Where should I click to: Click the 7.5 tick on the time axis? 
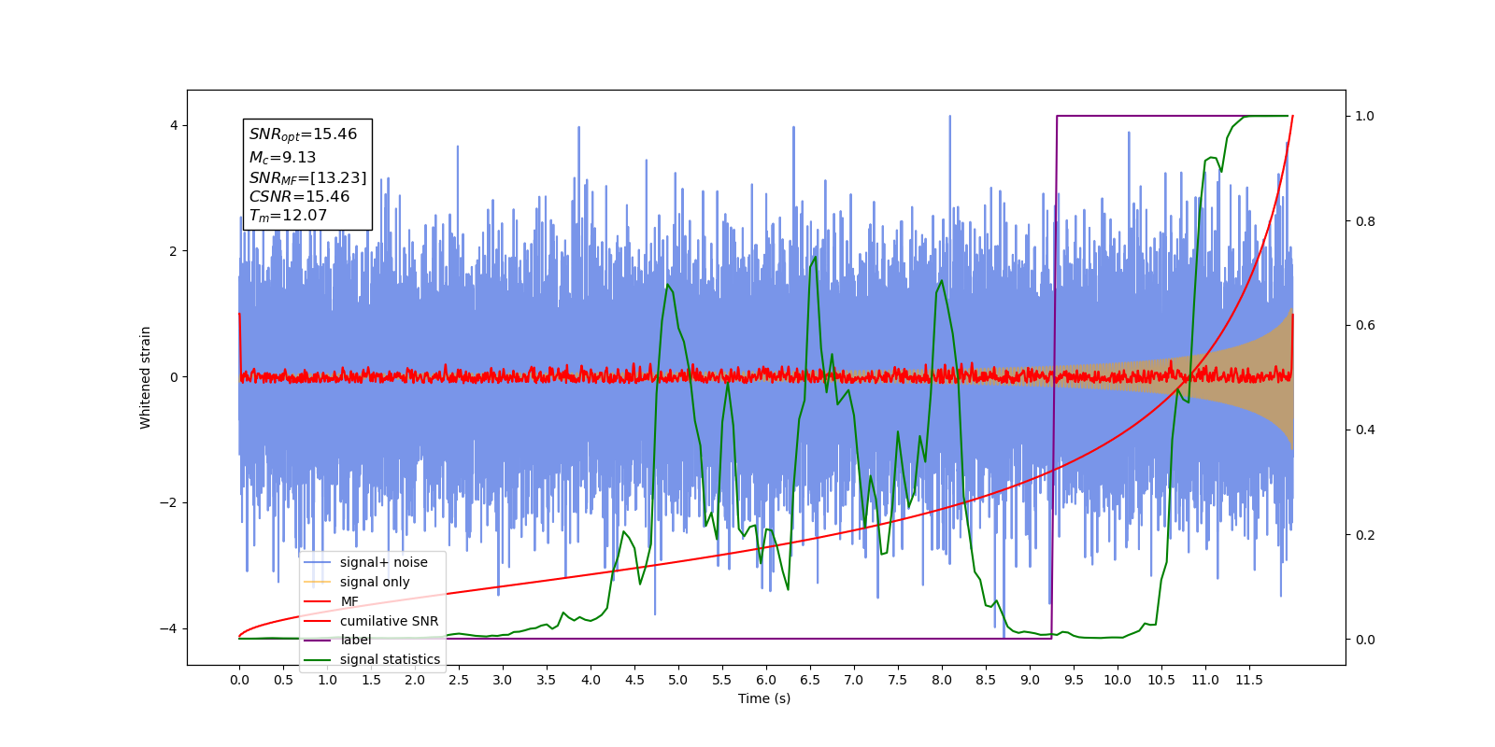click(898, 680)
